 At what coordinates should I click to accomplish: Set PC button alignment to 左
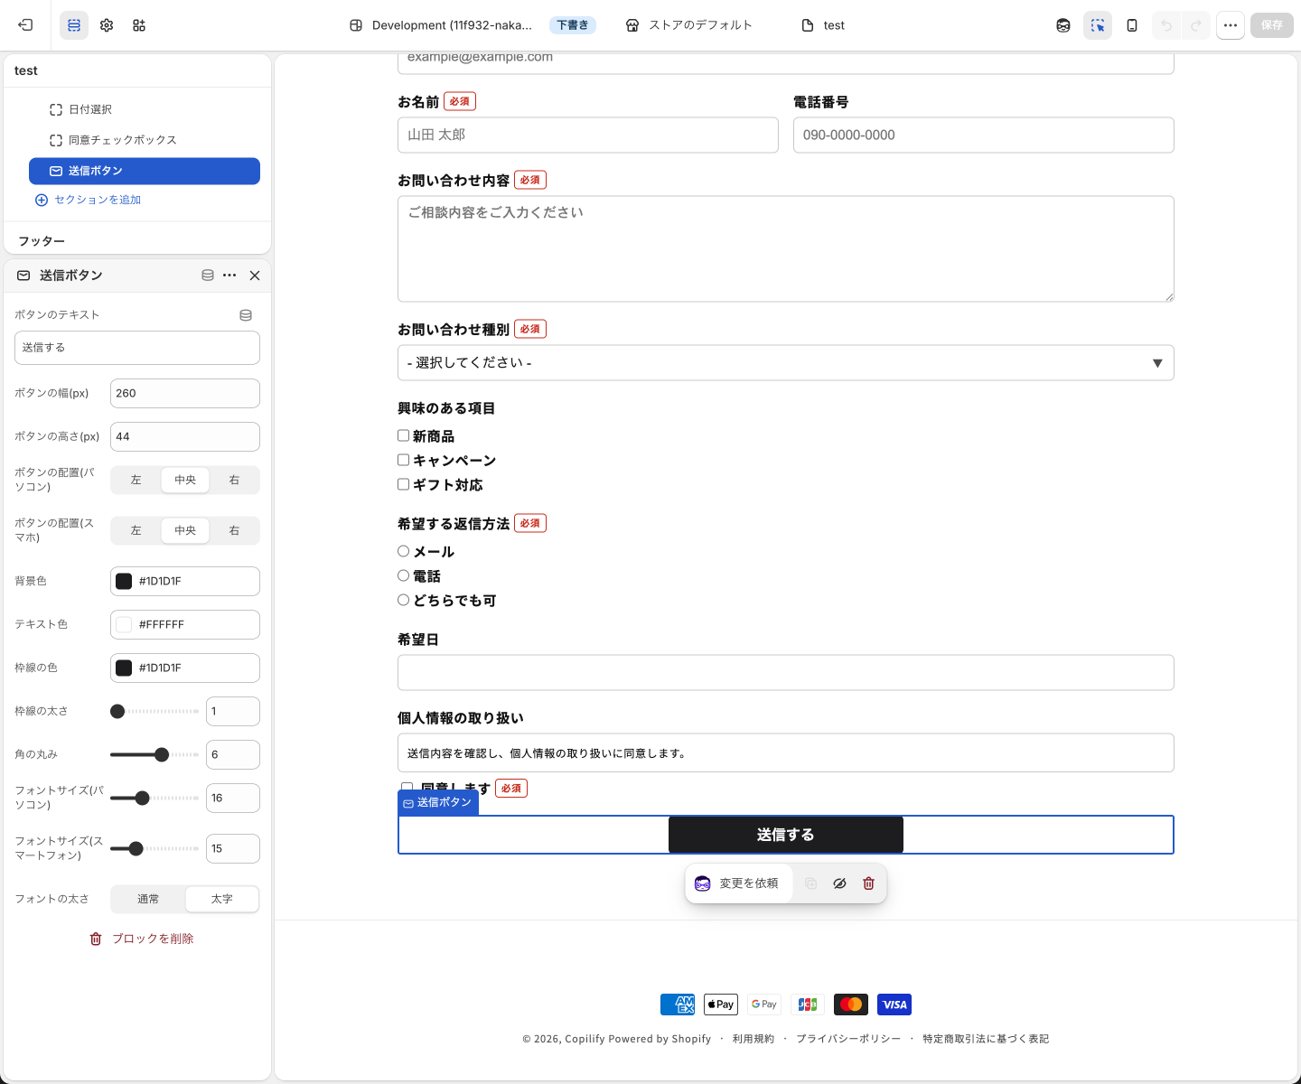(x=136, y=480)
